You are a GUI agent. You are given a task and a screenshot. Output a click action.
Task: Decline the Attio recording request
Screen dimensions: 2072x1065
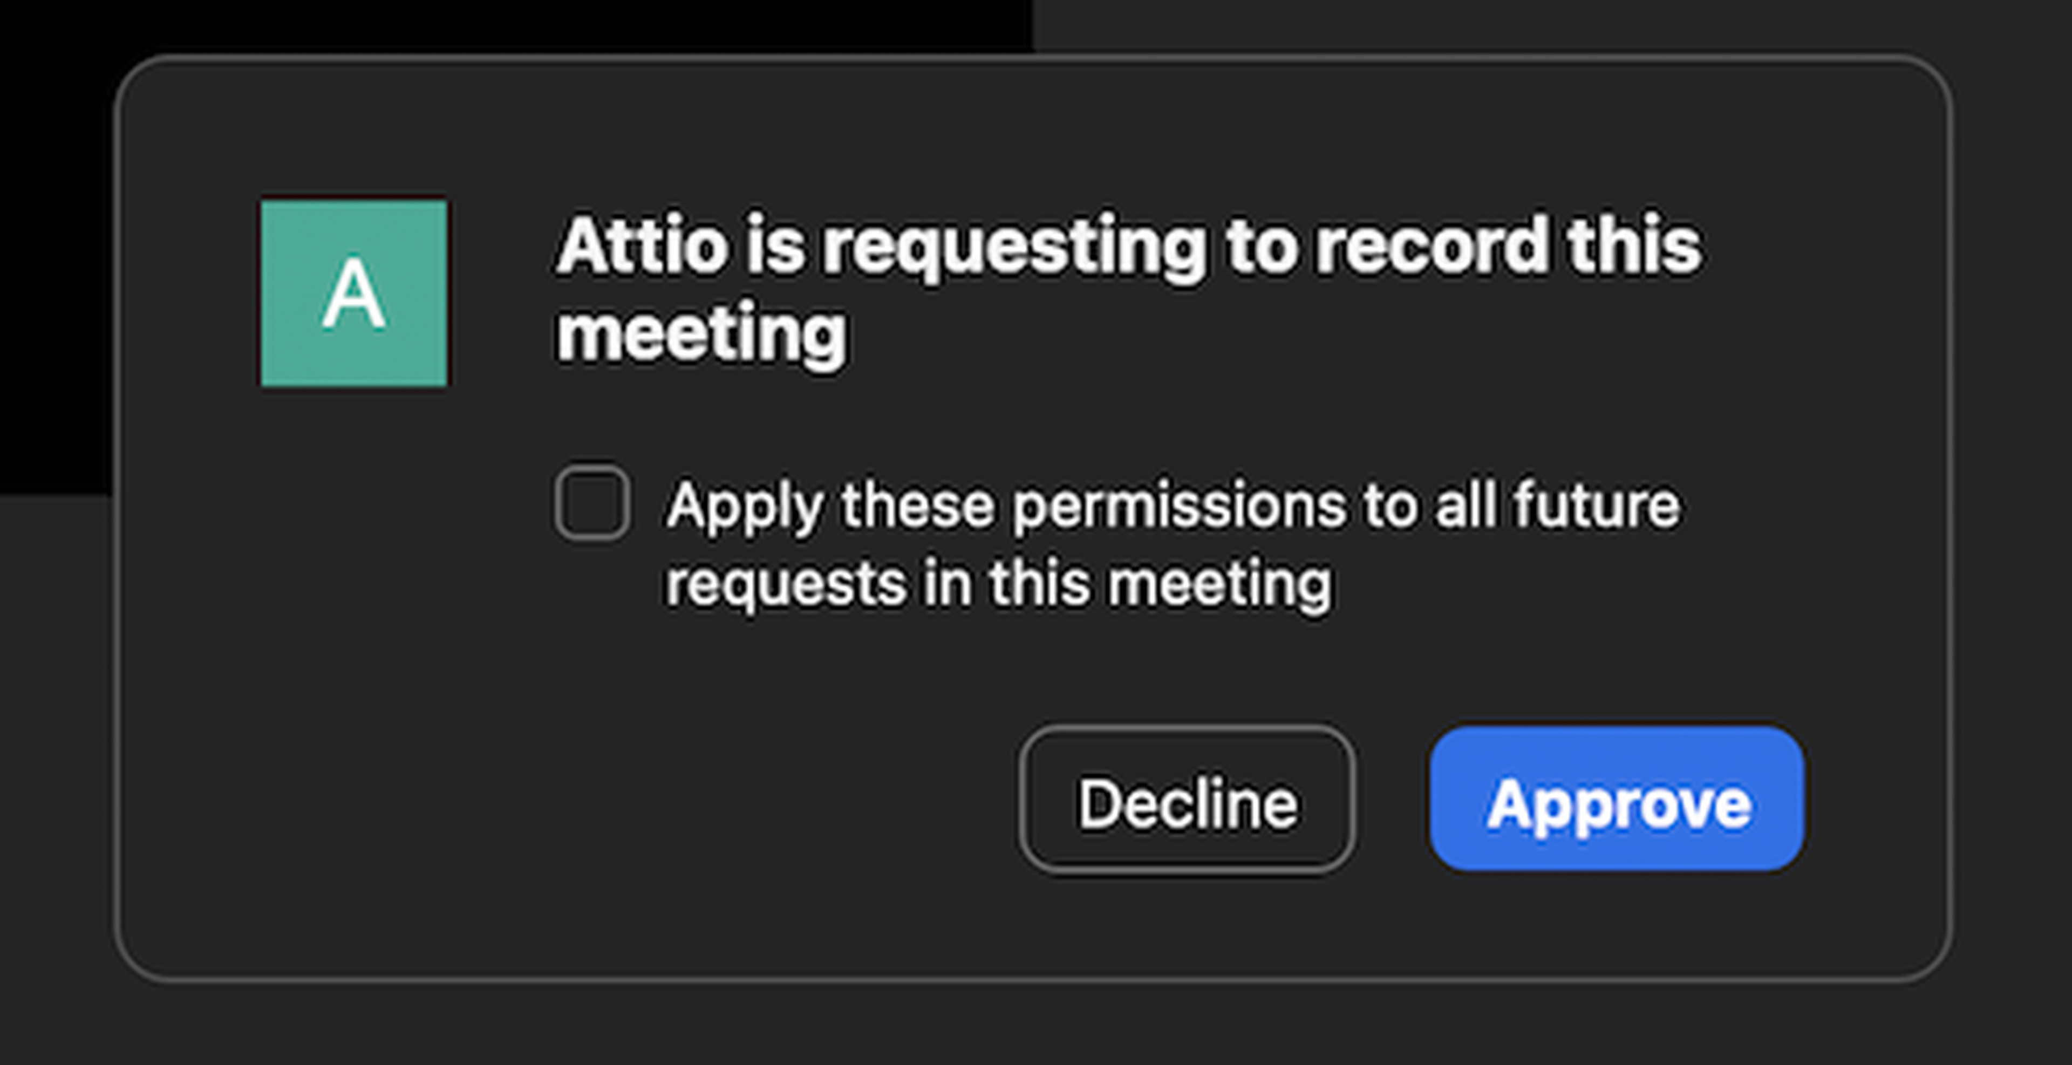pos(1187,800)
